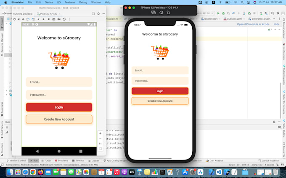Screen dimensions: 286x178
Task: Switch to the pubspec.yaml editor tab
Action: (x=233, y=19)
